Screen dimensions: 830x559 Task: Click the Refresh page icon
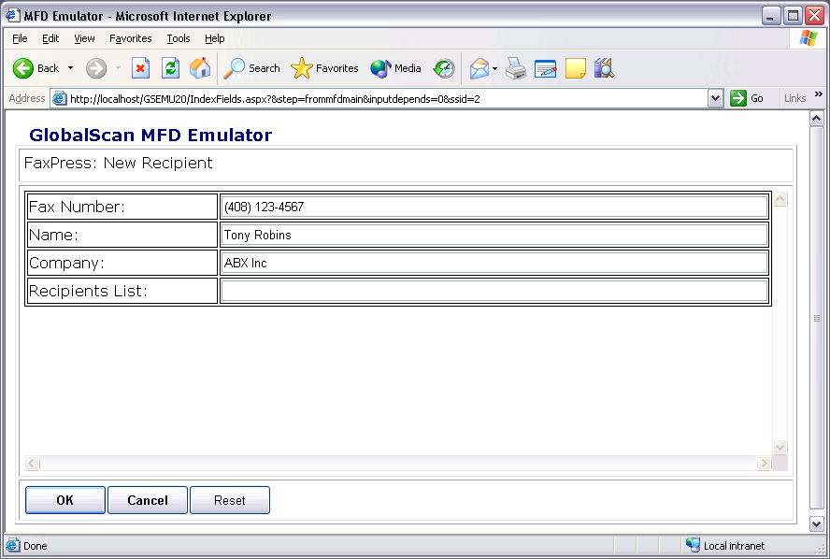[170, 68]
